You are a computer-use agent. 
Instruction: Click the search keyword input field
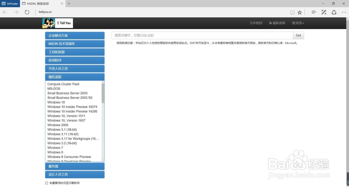pos(202,35)
